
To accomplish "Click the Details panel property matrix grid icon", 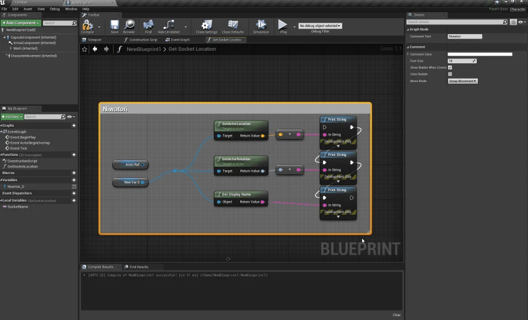I will tap(513, 22).
